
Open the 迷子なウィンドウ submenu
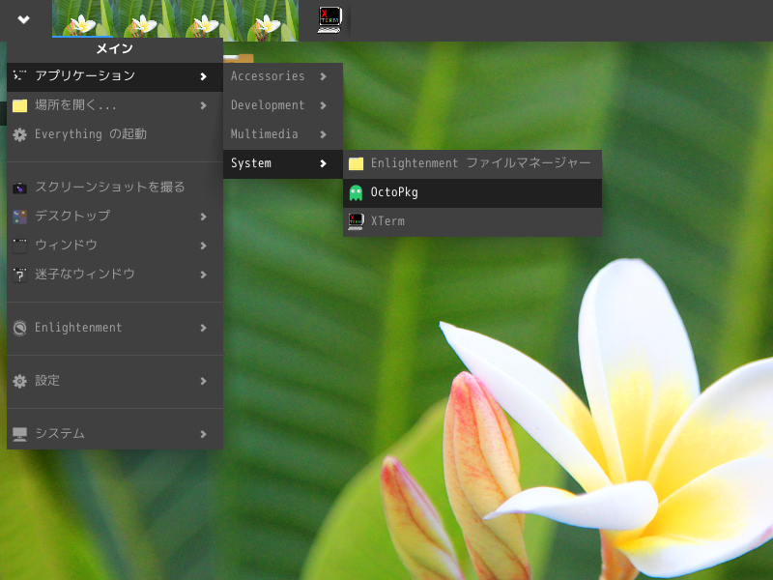pos(115,275)
